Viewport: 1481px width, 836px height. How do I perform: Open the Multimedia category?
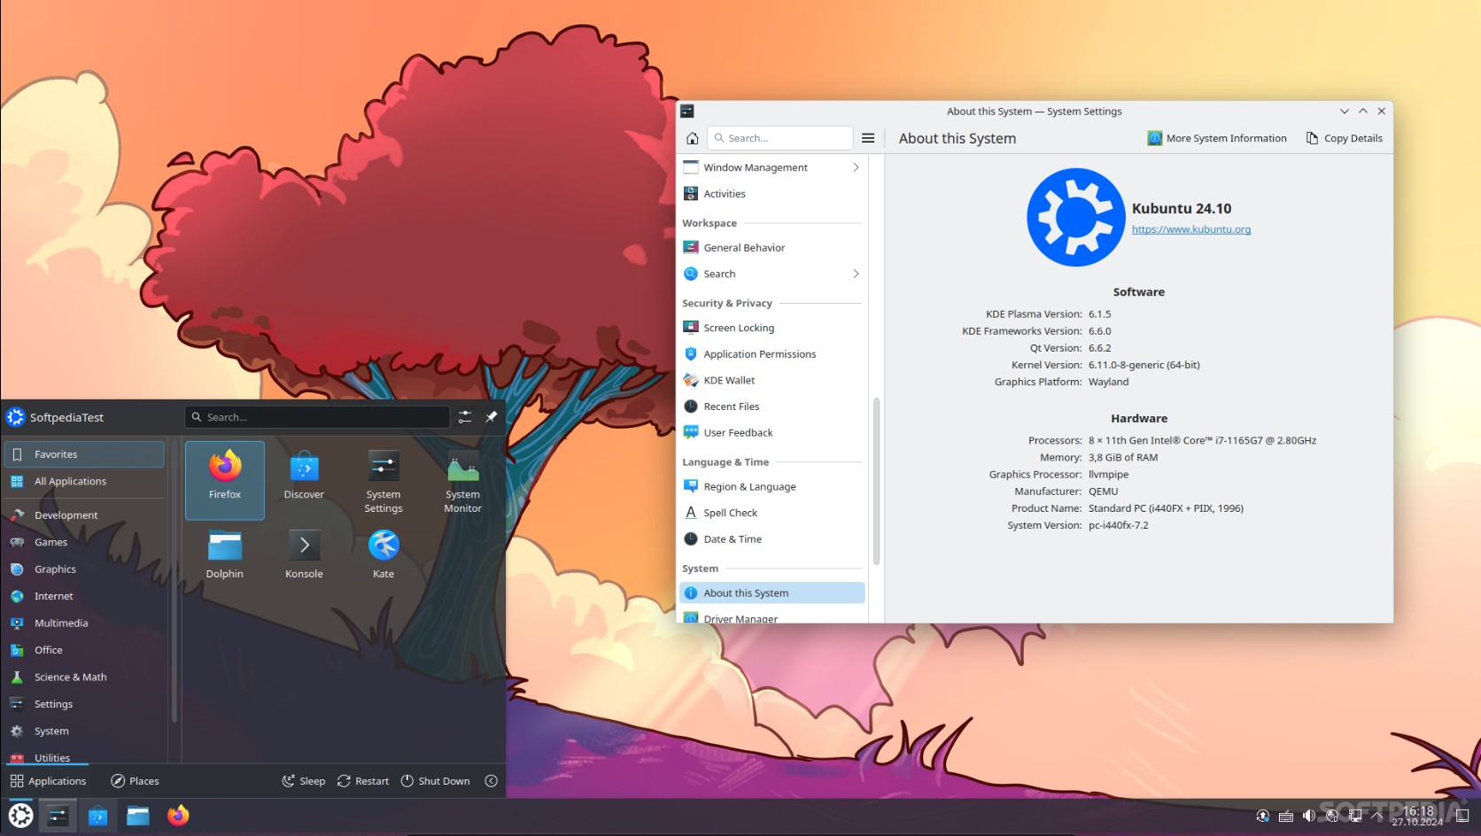84,623
